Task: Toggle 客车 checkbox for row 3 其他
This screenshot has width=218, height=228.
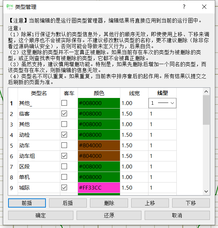Action: click(64, 124)
